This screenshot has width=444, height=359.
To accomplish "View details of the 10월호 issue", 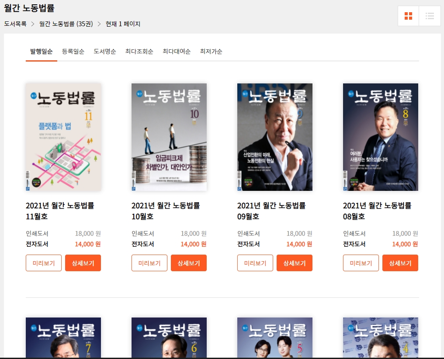I will (189, 263).
